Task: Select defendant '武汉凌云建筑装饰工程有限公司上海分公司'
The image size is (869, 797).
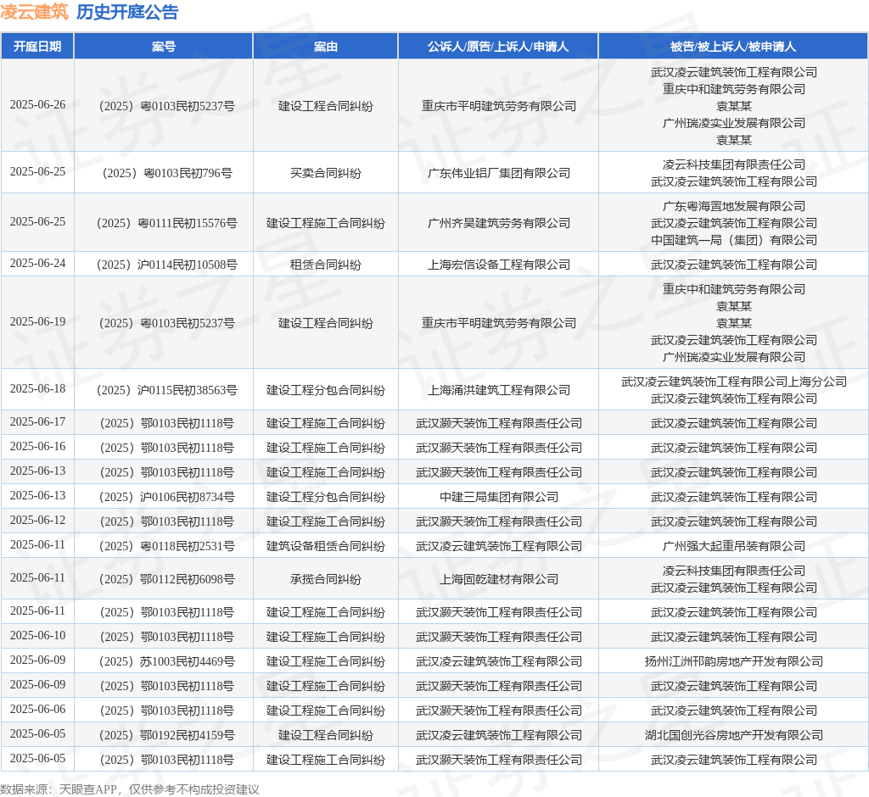Action: click(x=734, y=382)
